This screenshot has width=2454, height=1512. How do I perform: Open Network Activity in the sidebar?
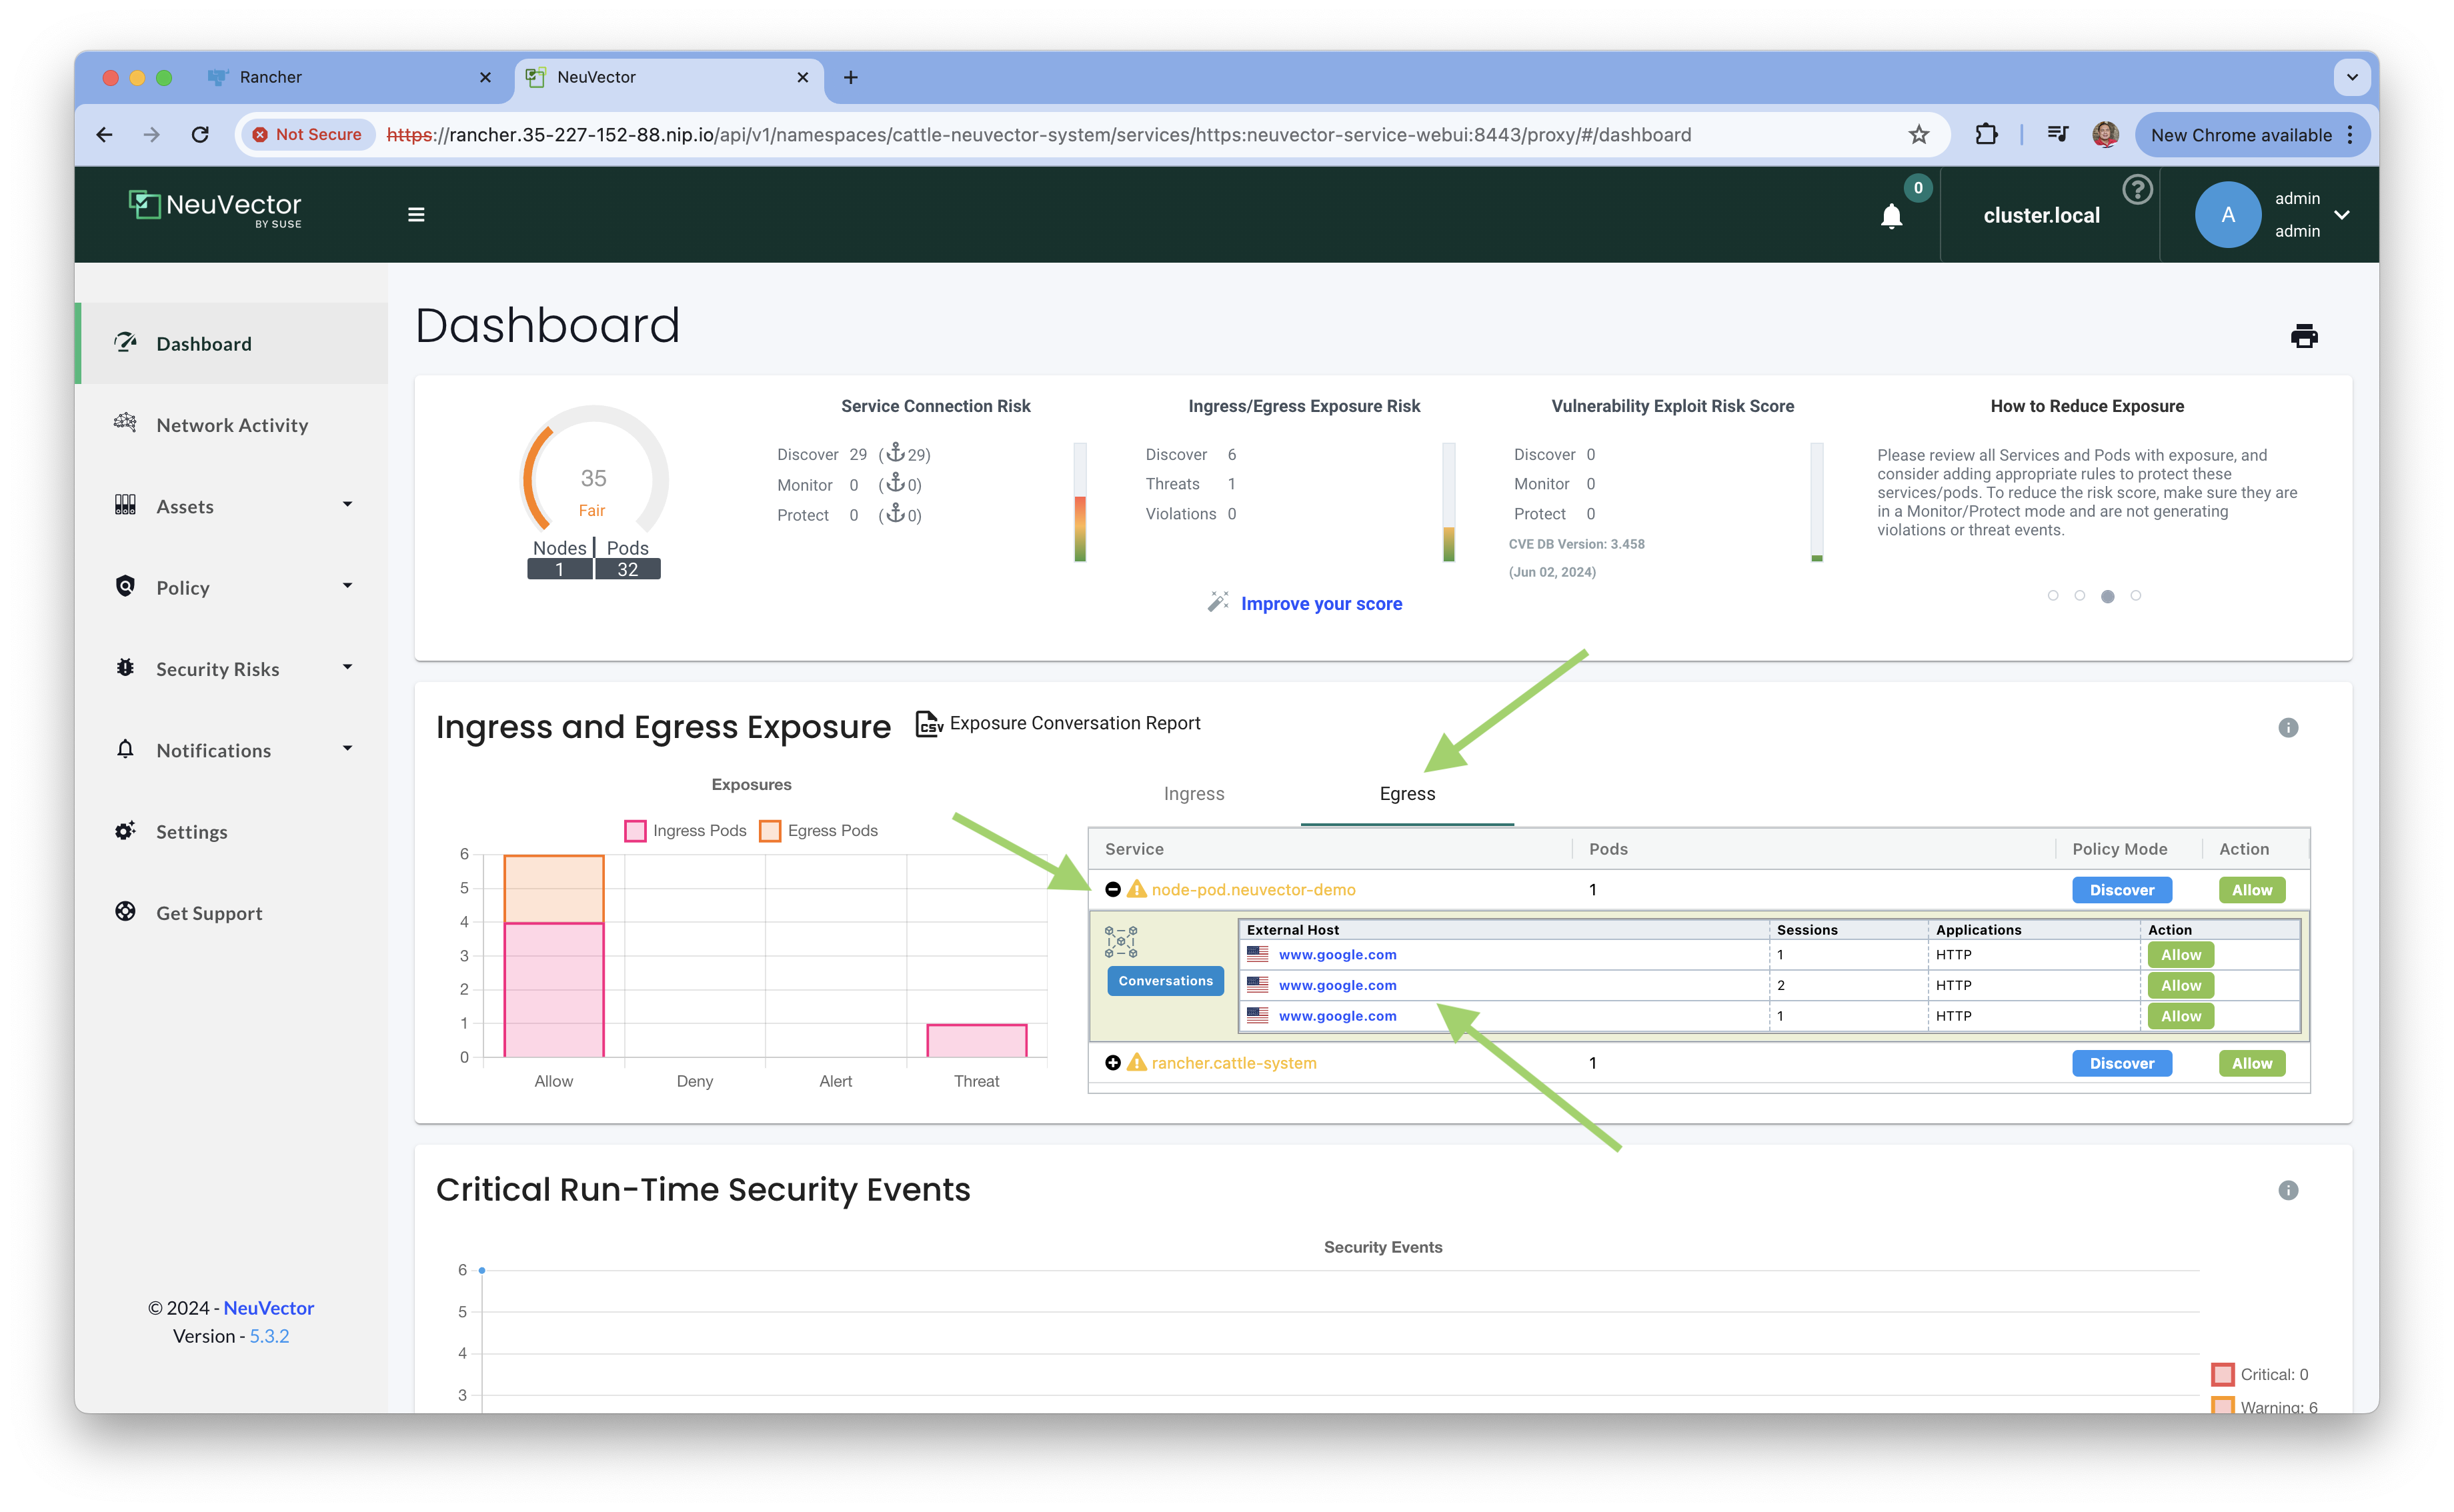232,425
